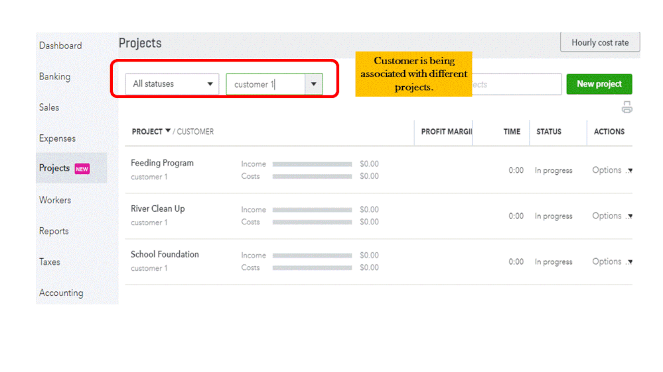
Task: Open Banking in the sidebar
Action: [54, 76]
